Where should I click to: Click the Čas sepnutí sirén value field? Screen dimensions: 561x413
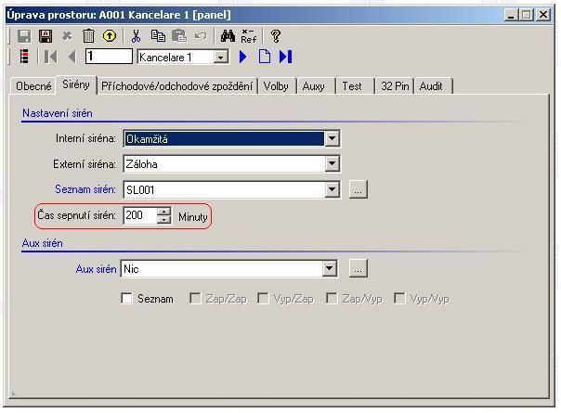(139, 215)
